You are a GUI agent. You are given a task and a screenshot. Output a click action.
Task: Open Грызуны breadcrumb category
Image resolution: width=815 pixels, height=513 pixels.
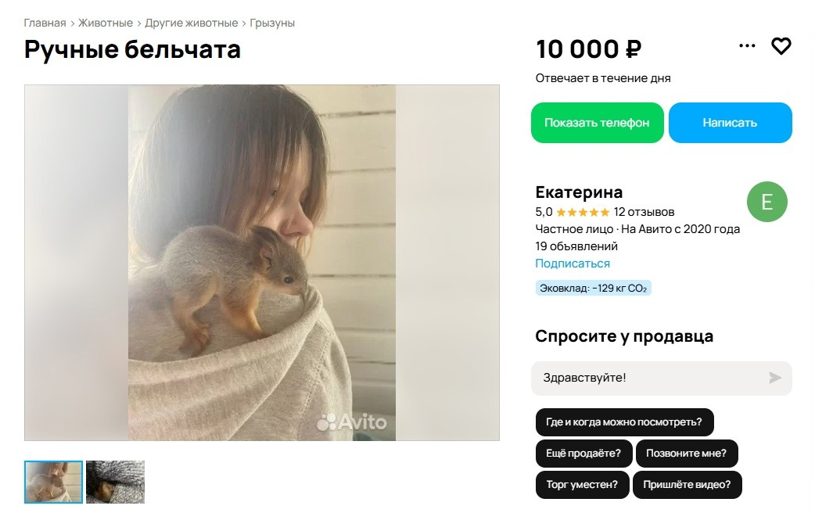[x=272, y=23]
